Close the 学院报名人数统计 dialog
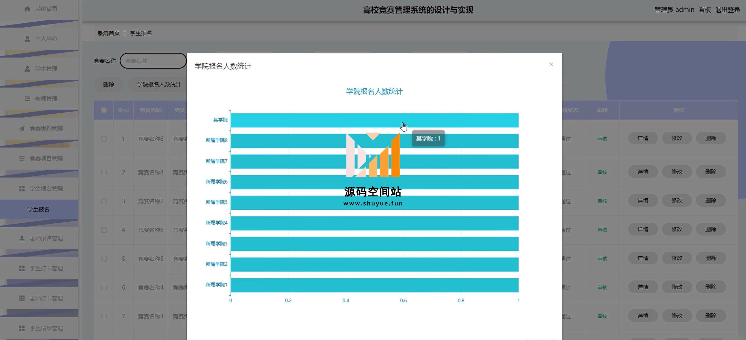This screenshot has height=340, width=746. click(551, 64)
